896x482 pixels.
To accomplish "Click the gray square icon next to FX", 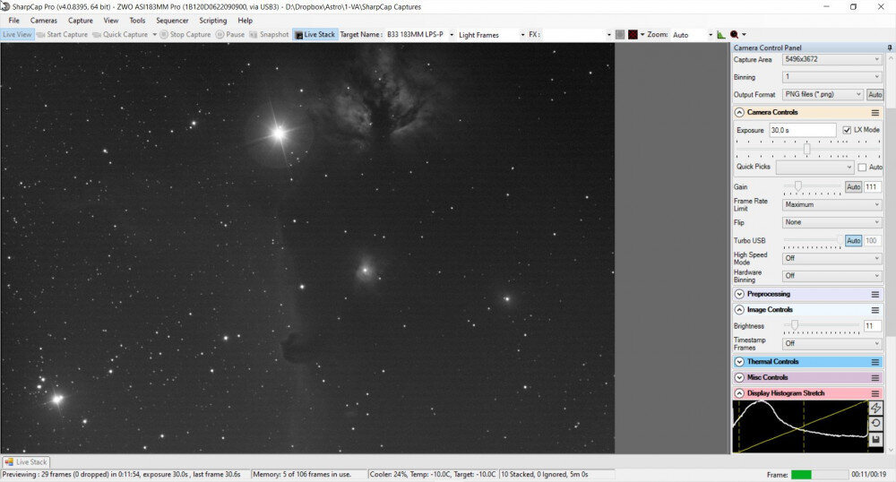I will 620,34.
